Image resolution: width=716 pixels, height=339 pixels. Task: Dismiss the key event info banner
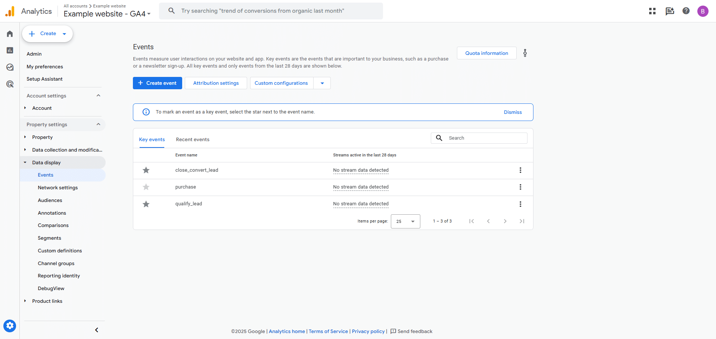tap(512, 112)
